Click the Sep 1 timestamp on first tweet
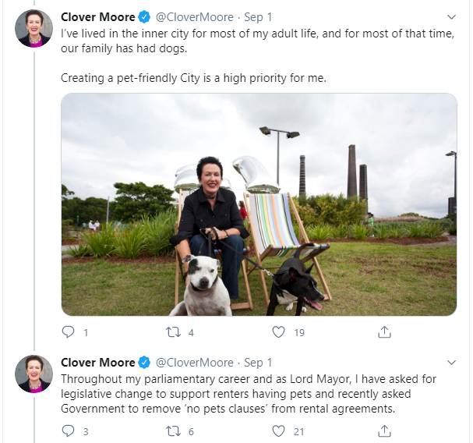Viewport: 473px width, 443px height. [258, 16]
